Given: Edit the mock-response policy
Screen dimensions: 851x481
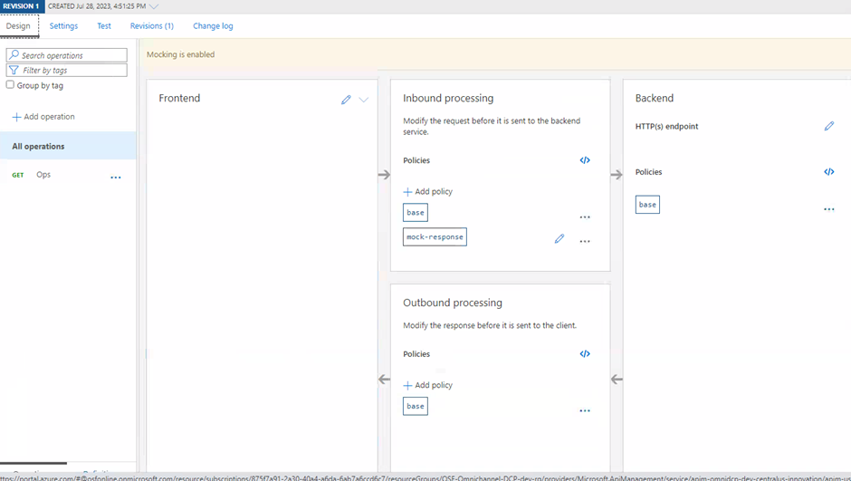Looking at the screenshot, I should [x=559, y=239].
